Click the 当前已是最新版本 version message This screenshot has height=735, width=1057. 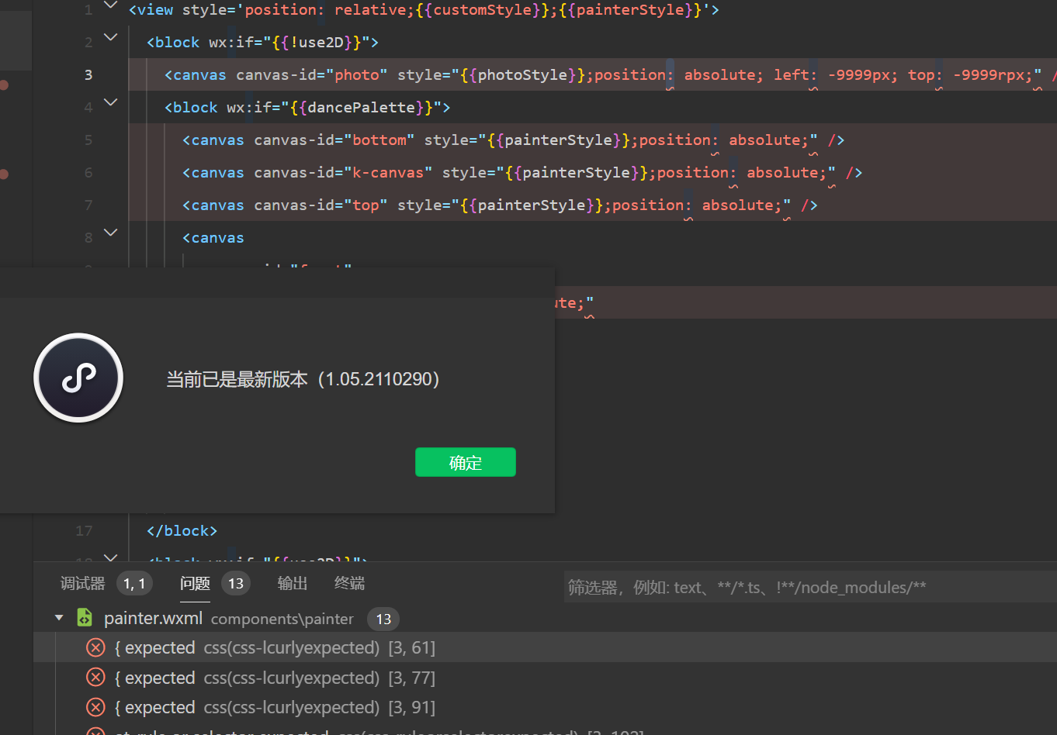pyautogui.click(x=303, y=379)
